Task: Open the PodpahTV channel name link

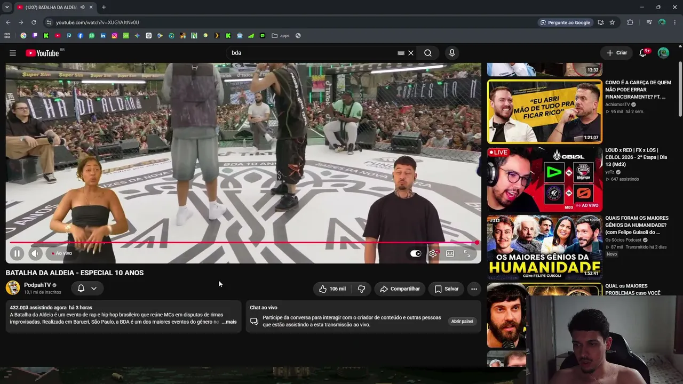Action: [x=37, y=285]
